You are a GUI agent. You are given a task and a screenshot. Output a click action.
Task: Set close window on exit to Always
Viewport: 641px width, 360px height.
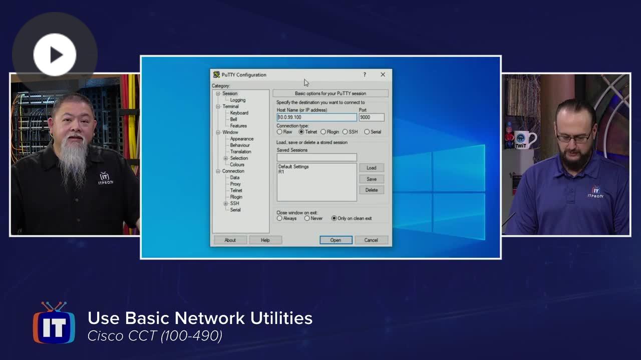(279, 218)
